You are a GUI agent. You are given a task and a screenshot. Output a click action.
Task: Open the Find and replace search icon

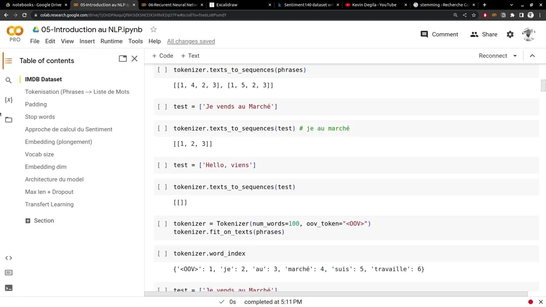[9, 80]
